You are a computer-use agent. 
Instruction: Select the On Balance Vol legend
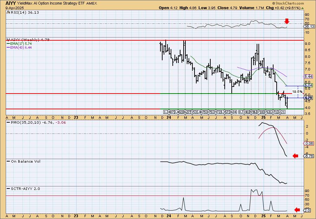24,162
